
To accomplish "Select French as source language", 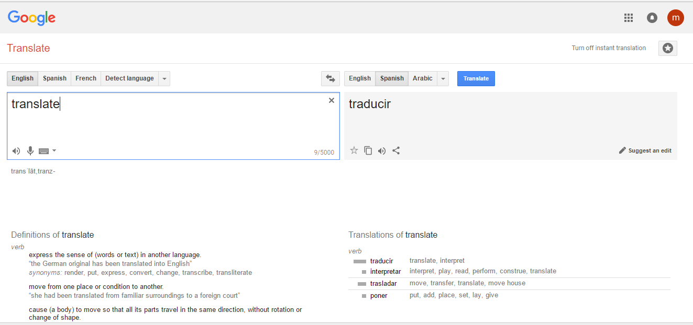I will 86,78.
